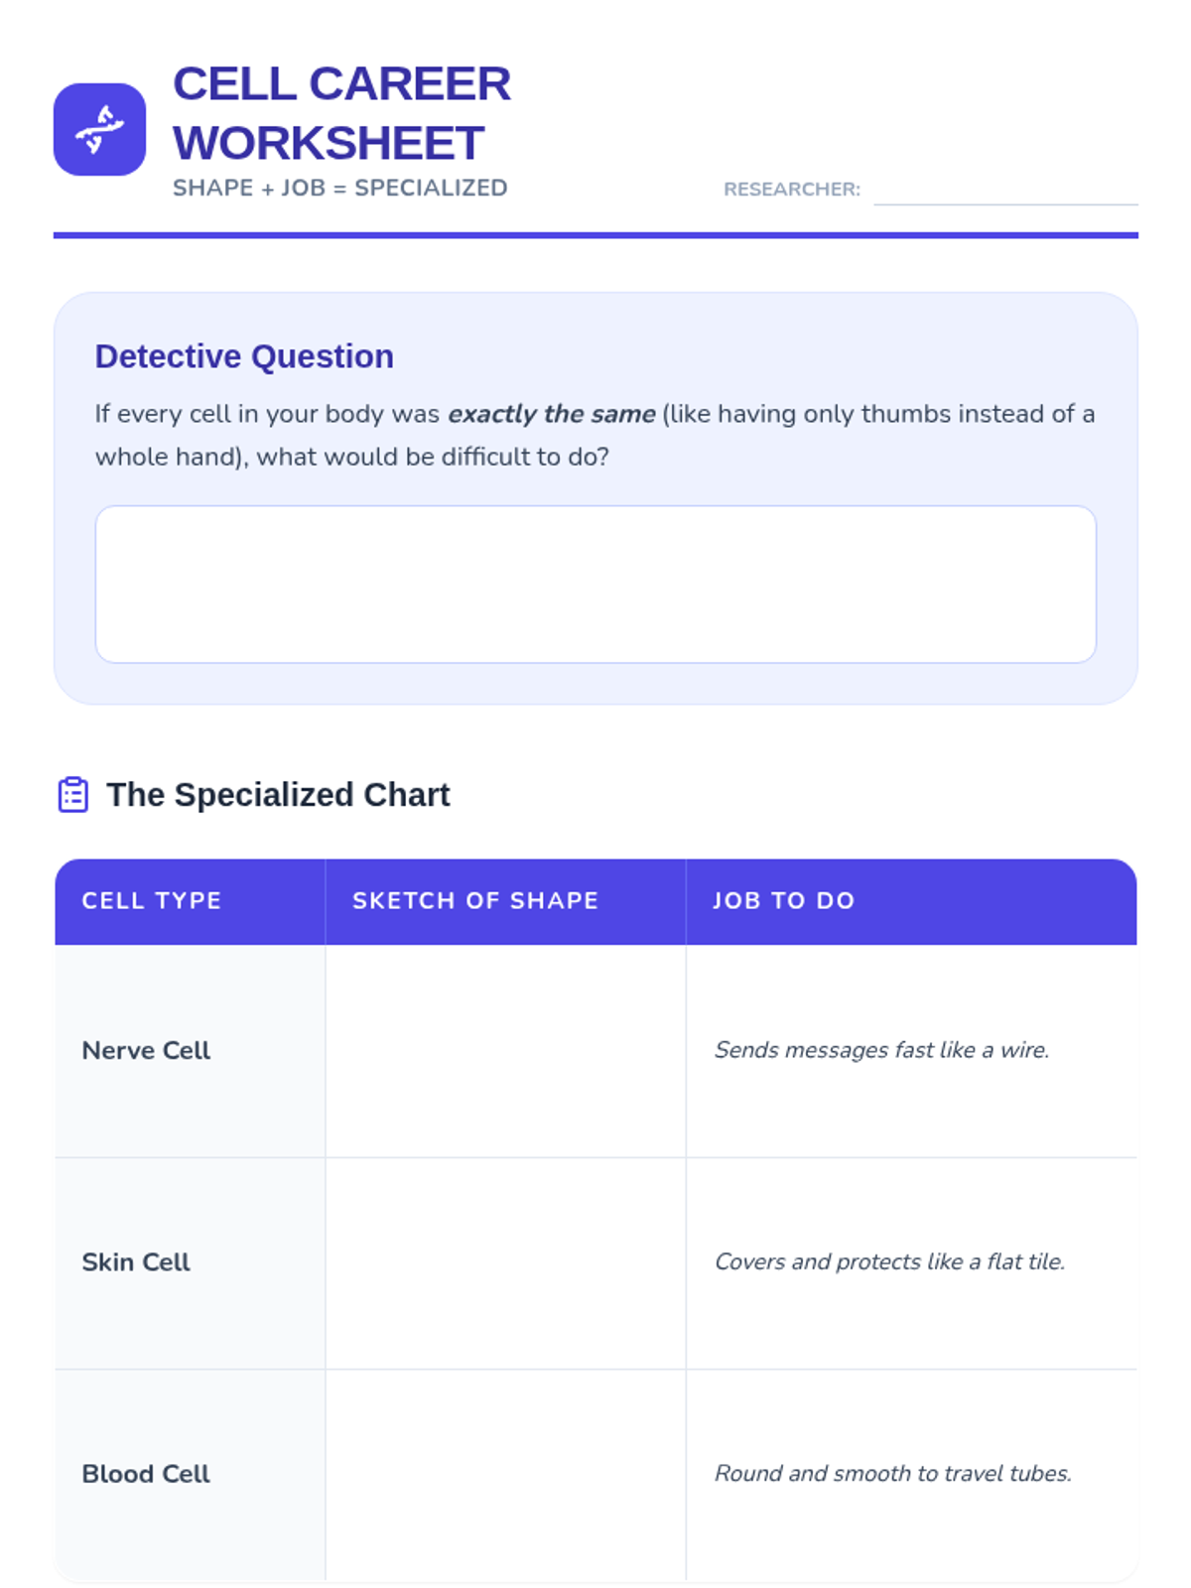This screenshot has height=1588, width=1191.
Task: Click the bold 'exactly the same' phrase
Action: (552, 414)
